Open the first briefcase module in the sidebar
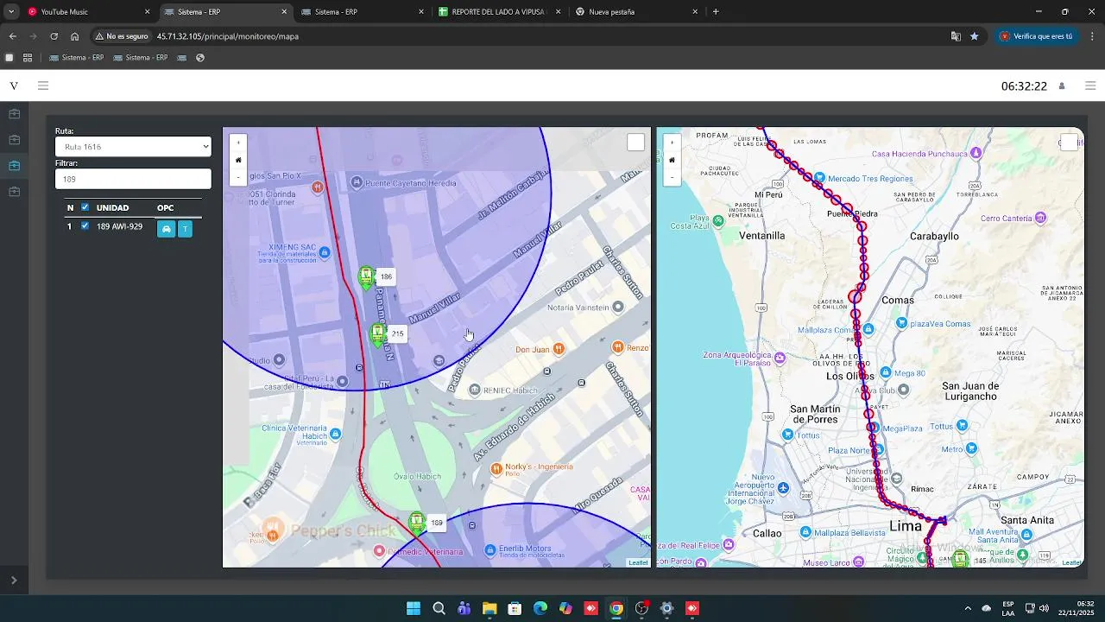Viewport: 1105px width, 622px height. [x=14, y=114]
